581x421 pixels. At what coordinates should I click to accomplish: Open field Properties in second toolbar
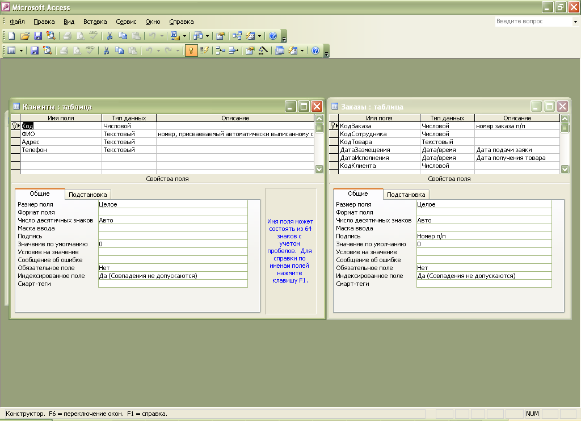250,50
